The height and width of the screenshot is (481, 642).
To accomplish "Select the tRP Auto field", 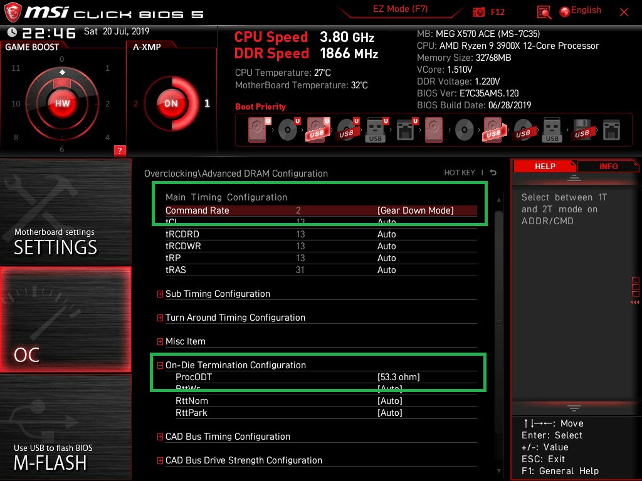I will 386,257.
